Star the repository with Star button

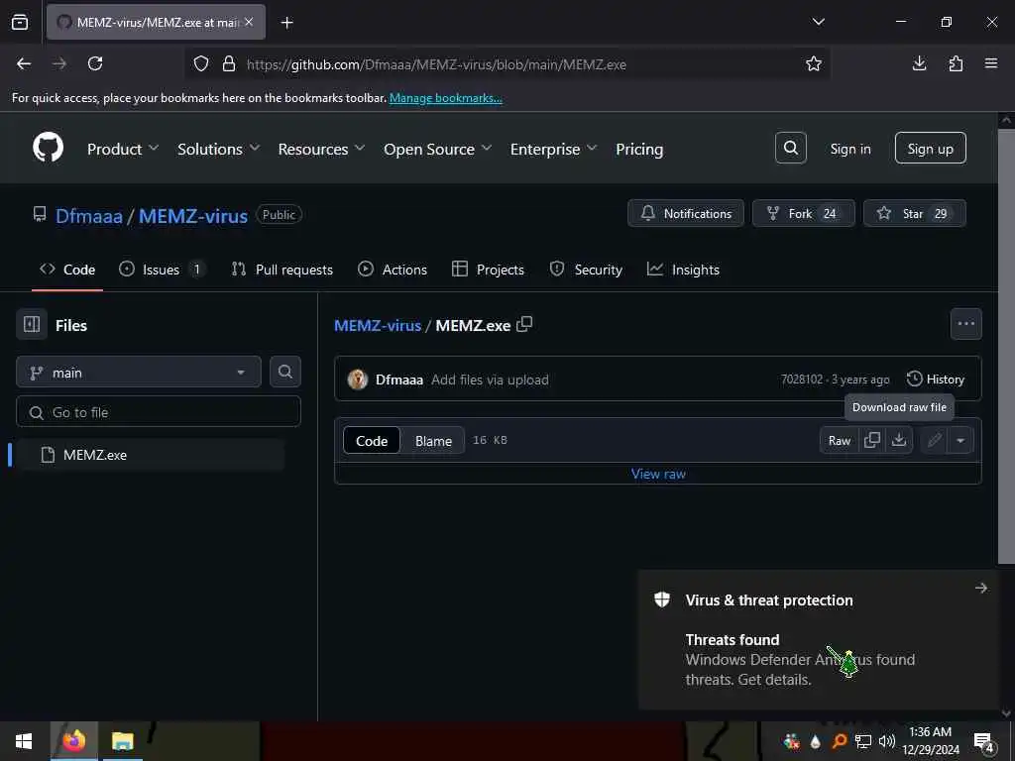(x=915, y=214)
